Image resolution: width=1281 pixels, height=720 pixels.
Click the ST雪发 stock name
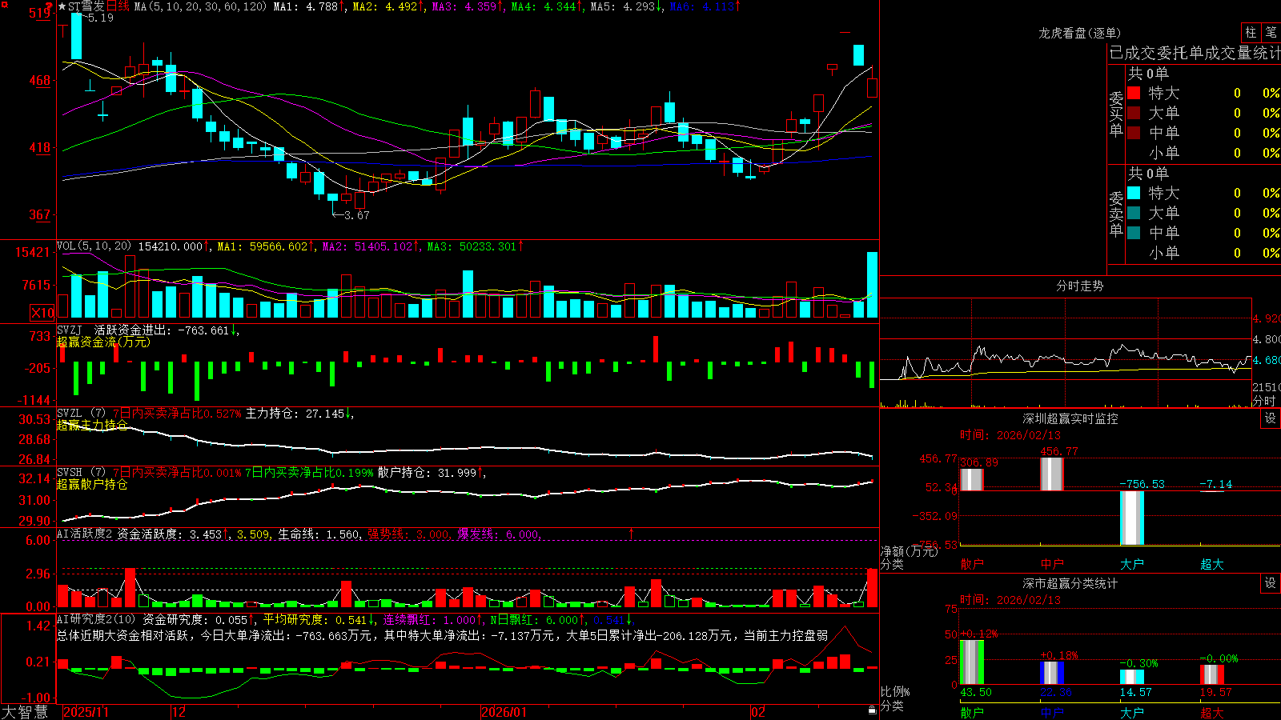pyautogui.click(x=86, y=6)
